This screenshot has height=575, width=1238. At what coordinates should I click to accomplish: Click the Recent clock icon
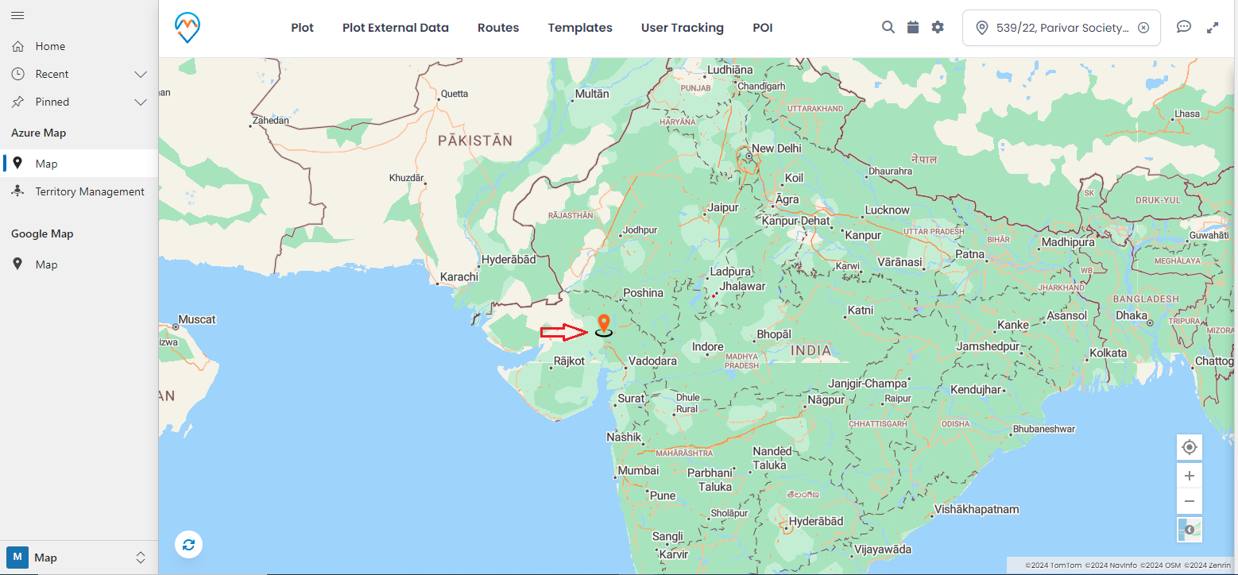click(17, 74)
